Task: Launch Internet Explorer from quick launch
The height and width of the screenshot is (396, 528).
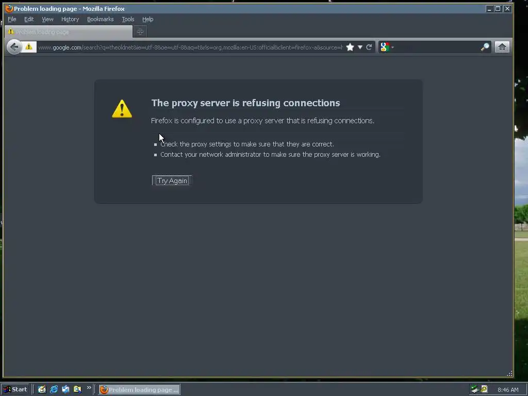Action: point(54,389)
